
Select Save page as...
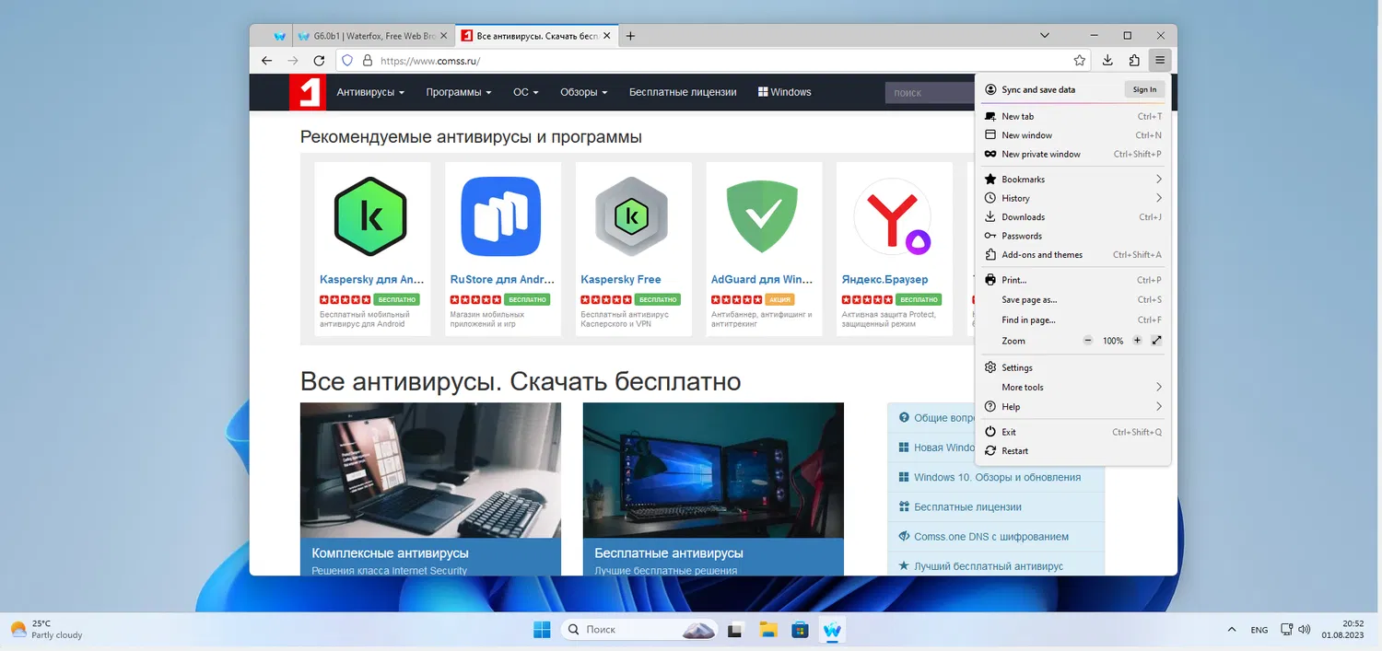tap(1072, 300)
